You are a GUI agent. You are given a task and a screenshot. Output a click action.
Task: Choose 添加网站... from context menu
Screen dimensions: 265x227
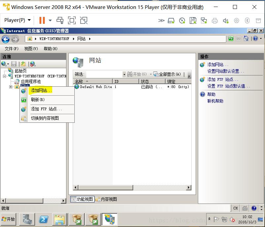pos(47,91)
